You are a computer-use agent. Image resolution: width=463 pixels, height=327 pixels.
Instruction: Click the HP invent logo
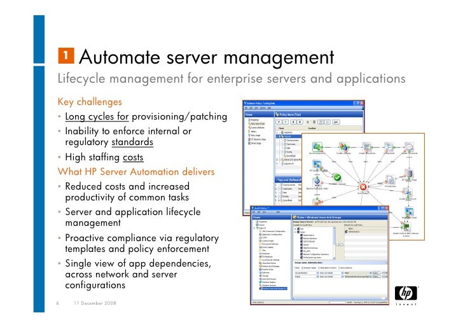[x=406, y=295]
